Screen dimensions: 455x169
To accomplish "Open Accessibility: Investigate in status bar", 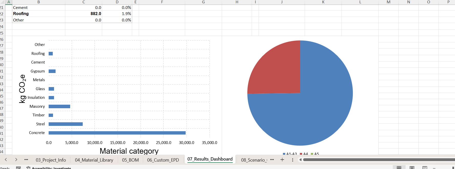I will pos(49,168).
